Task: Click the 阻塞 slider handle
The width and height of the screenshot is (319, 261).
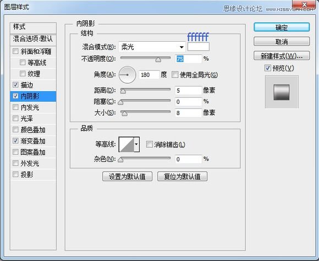Action: tap(120, 102)
